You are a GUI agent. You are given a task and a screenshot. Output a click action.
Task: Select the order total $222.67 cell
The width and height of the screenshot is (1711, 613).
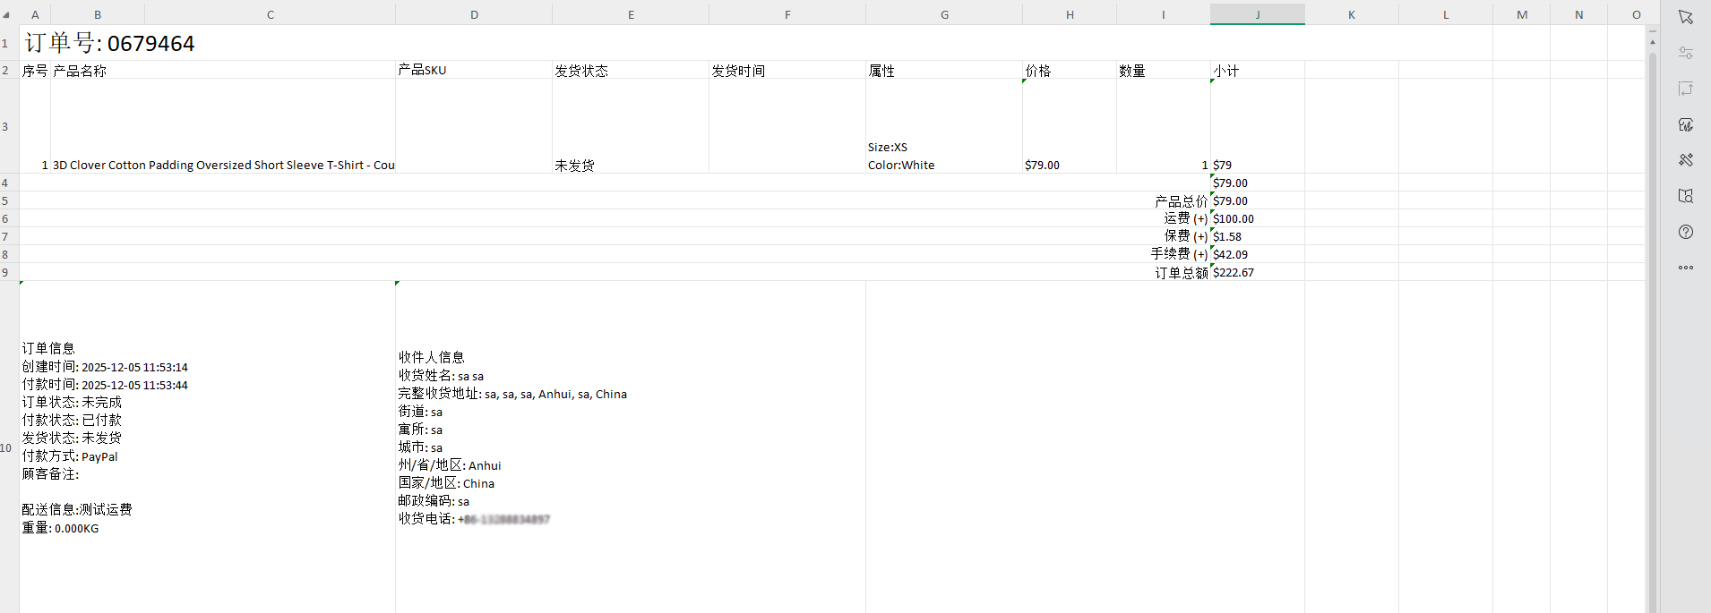pyautogui.click(x=1256, y=273)
